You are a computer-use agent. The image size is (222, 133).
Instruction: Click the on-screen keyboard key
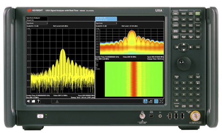click(191, 106)
